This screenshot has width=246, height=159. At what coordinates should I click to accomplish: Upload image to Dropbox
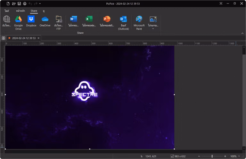(x=31, y=21)
